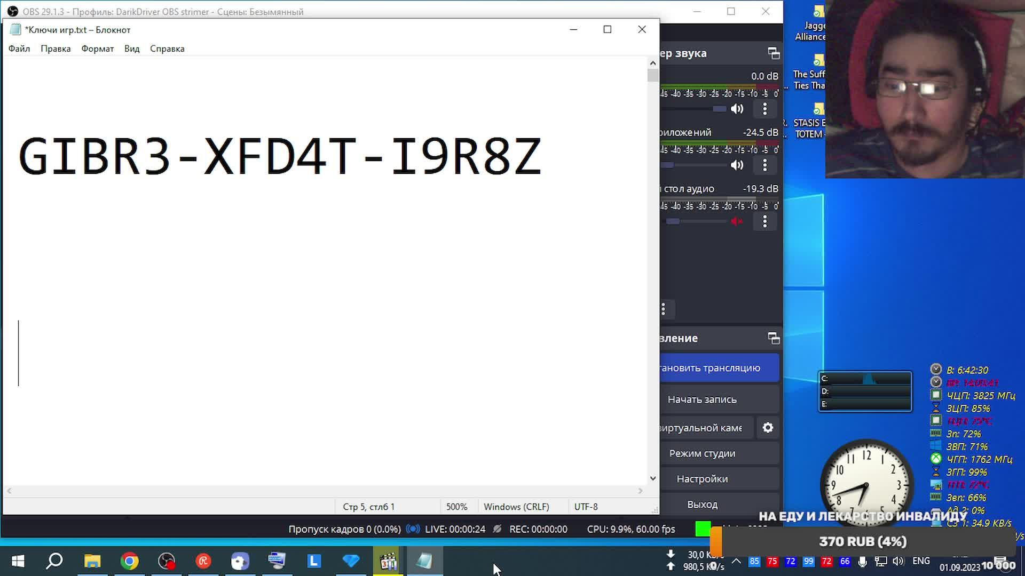Viewport: 1025px width, 576px height.
Task: Pop out the controls dock panel
Action: point(774,338)
